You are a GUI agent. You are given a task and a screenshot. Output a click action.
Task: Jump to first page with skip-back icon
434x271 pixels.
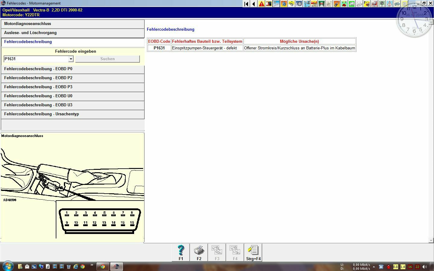tap(246, 4)
